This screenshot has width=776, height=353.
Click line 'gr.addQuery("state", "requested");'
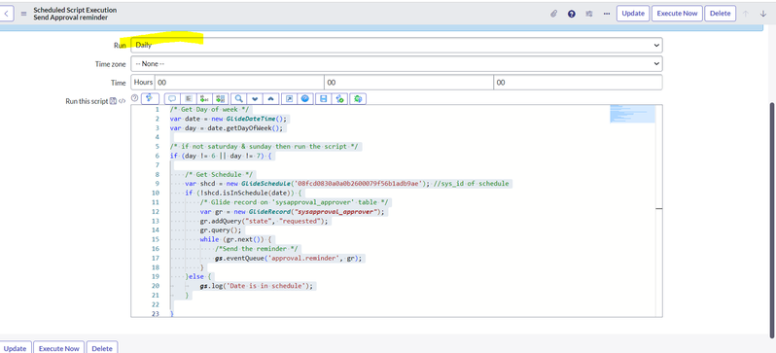(x=265, y=221)
